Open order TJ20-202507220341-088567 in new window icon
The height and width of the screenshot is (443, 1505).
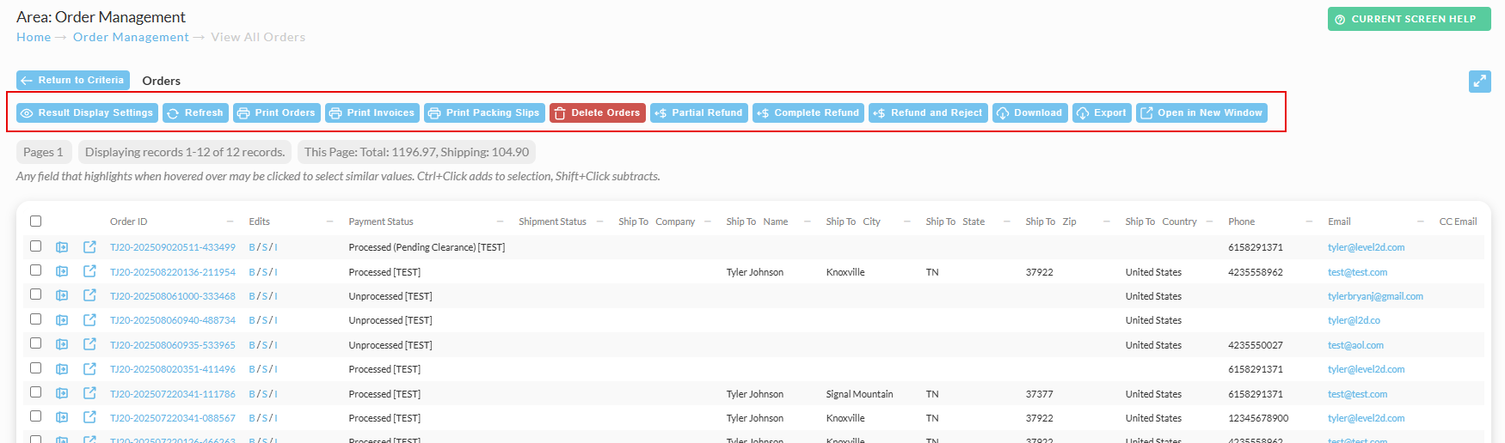[89, 417]
